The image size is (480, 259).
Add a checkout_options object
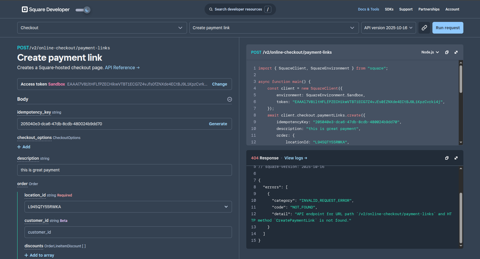click(x=24, y=147)
